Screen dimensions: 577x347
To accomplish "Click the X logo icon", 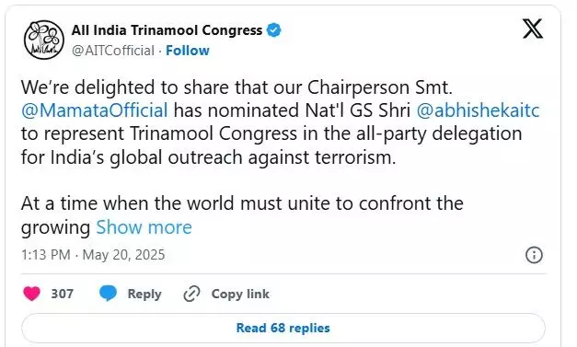I will [533, 29].
